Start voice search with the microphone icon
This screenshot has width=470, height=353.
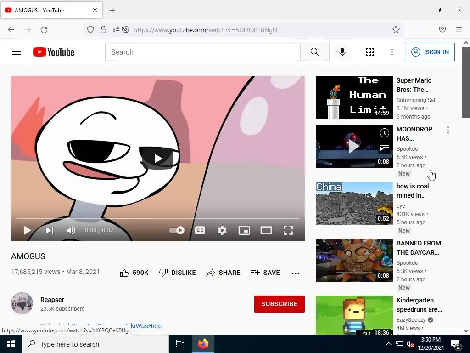[x=342, y=52]
